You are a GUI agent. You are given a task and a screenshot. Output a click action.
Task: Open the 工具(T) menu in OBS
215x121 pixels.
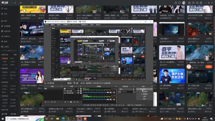click(x=92, y=25)
